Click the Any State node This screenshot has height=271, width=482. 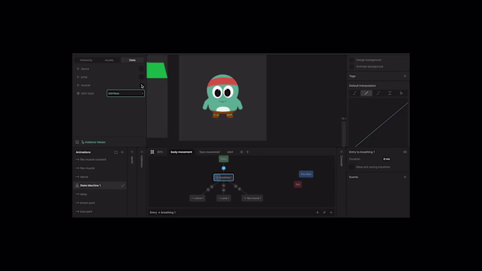pyautogui.click(x=306, y=174)
